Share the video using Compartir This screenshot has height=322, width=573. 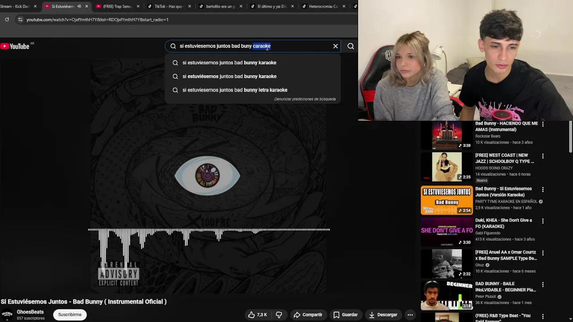click(x=308, y=314)
